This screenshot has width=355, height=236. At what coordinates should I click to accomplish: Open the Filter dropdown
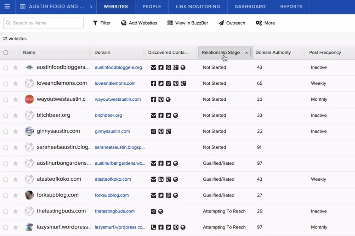pos(102,23)
